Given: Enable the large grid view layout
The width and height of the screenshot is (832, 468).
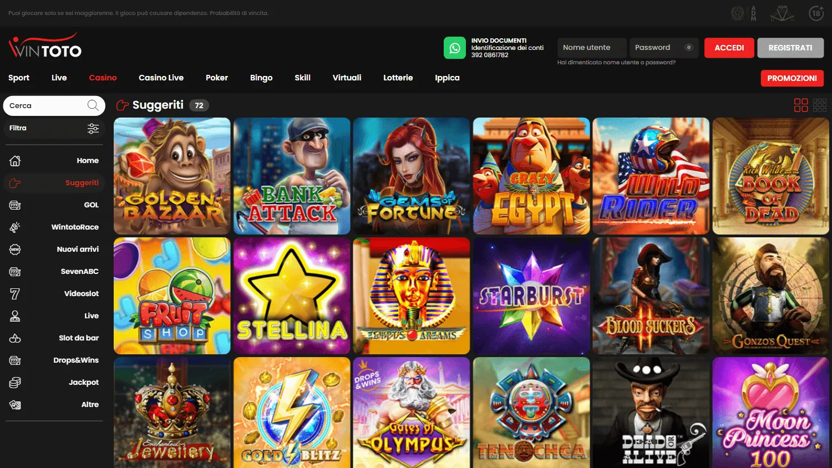Looking at the screenshot, I should click(x=801, y=105).
